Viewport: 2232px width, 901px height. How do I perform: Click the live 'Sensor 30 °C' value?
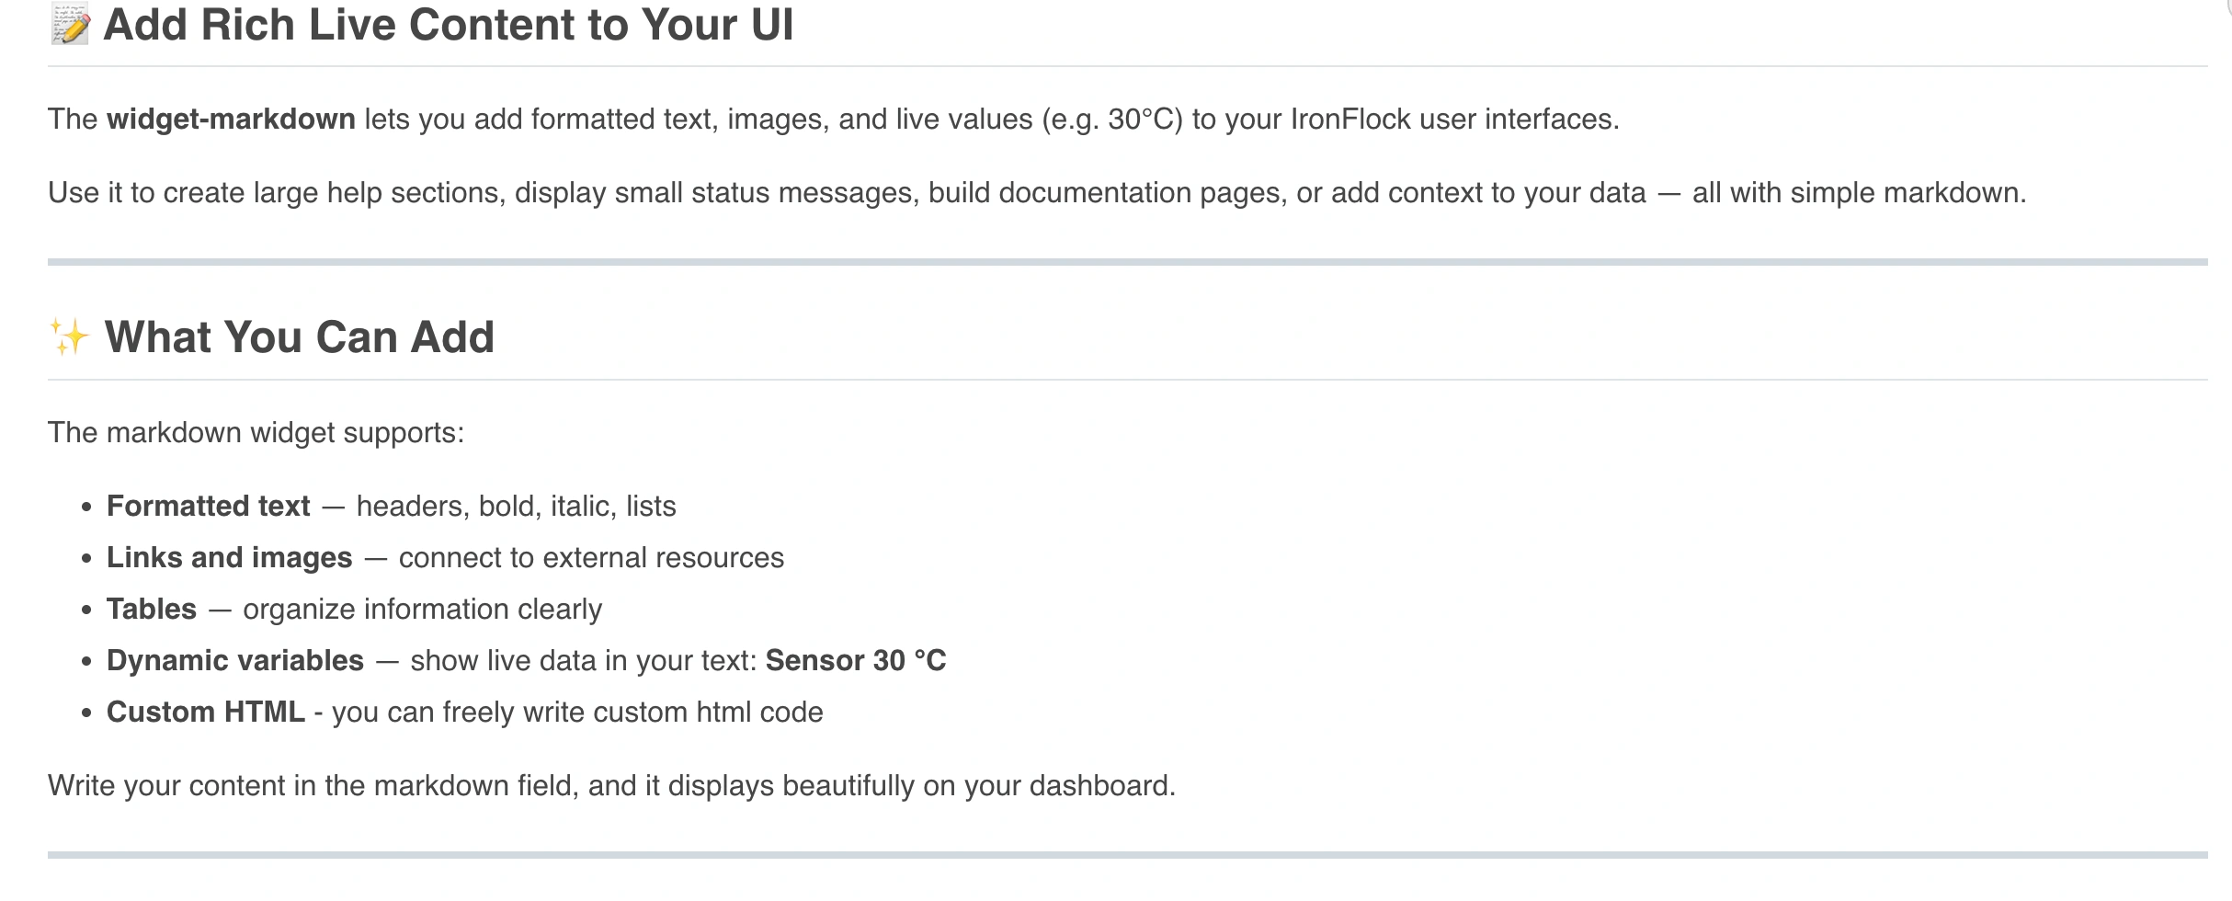(855, 661)
